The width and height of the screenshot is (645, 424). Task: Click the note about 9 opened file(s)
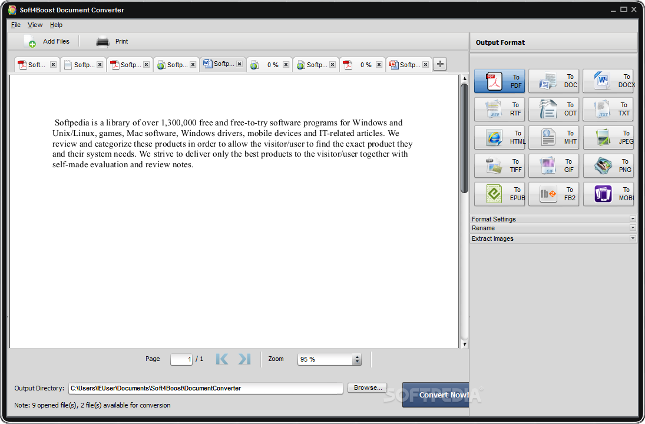tap(92, 405)
